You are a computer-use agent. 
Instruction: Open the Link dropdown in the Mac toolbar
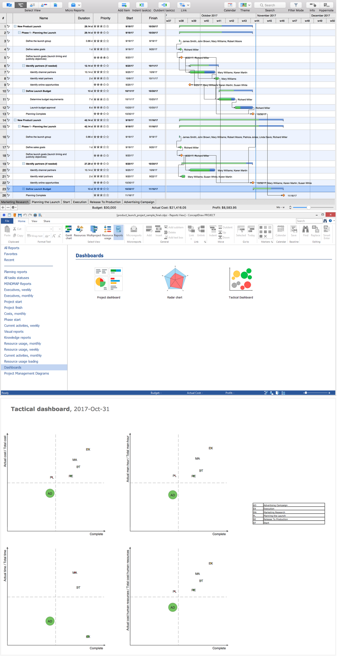coord(184,5)
